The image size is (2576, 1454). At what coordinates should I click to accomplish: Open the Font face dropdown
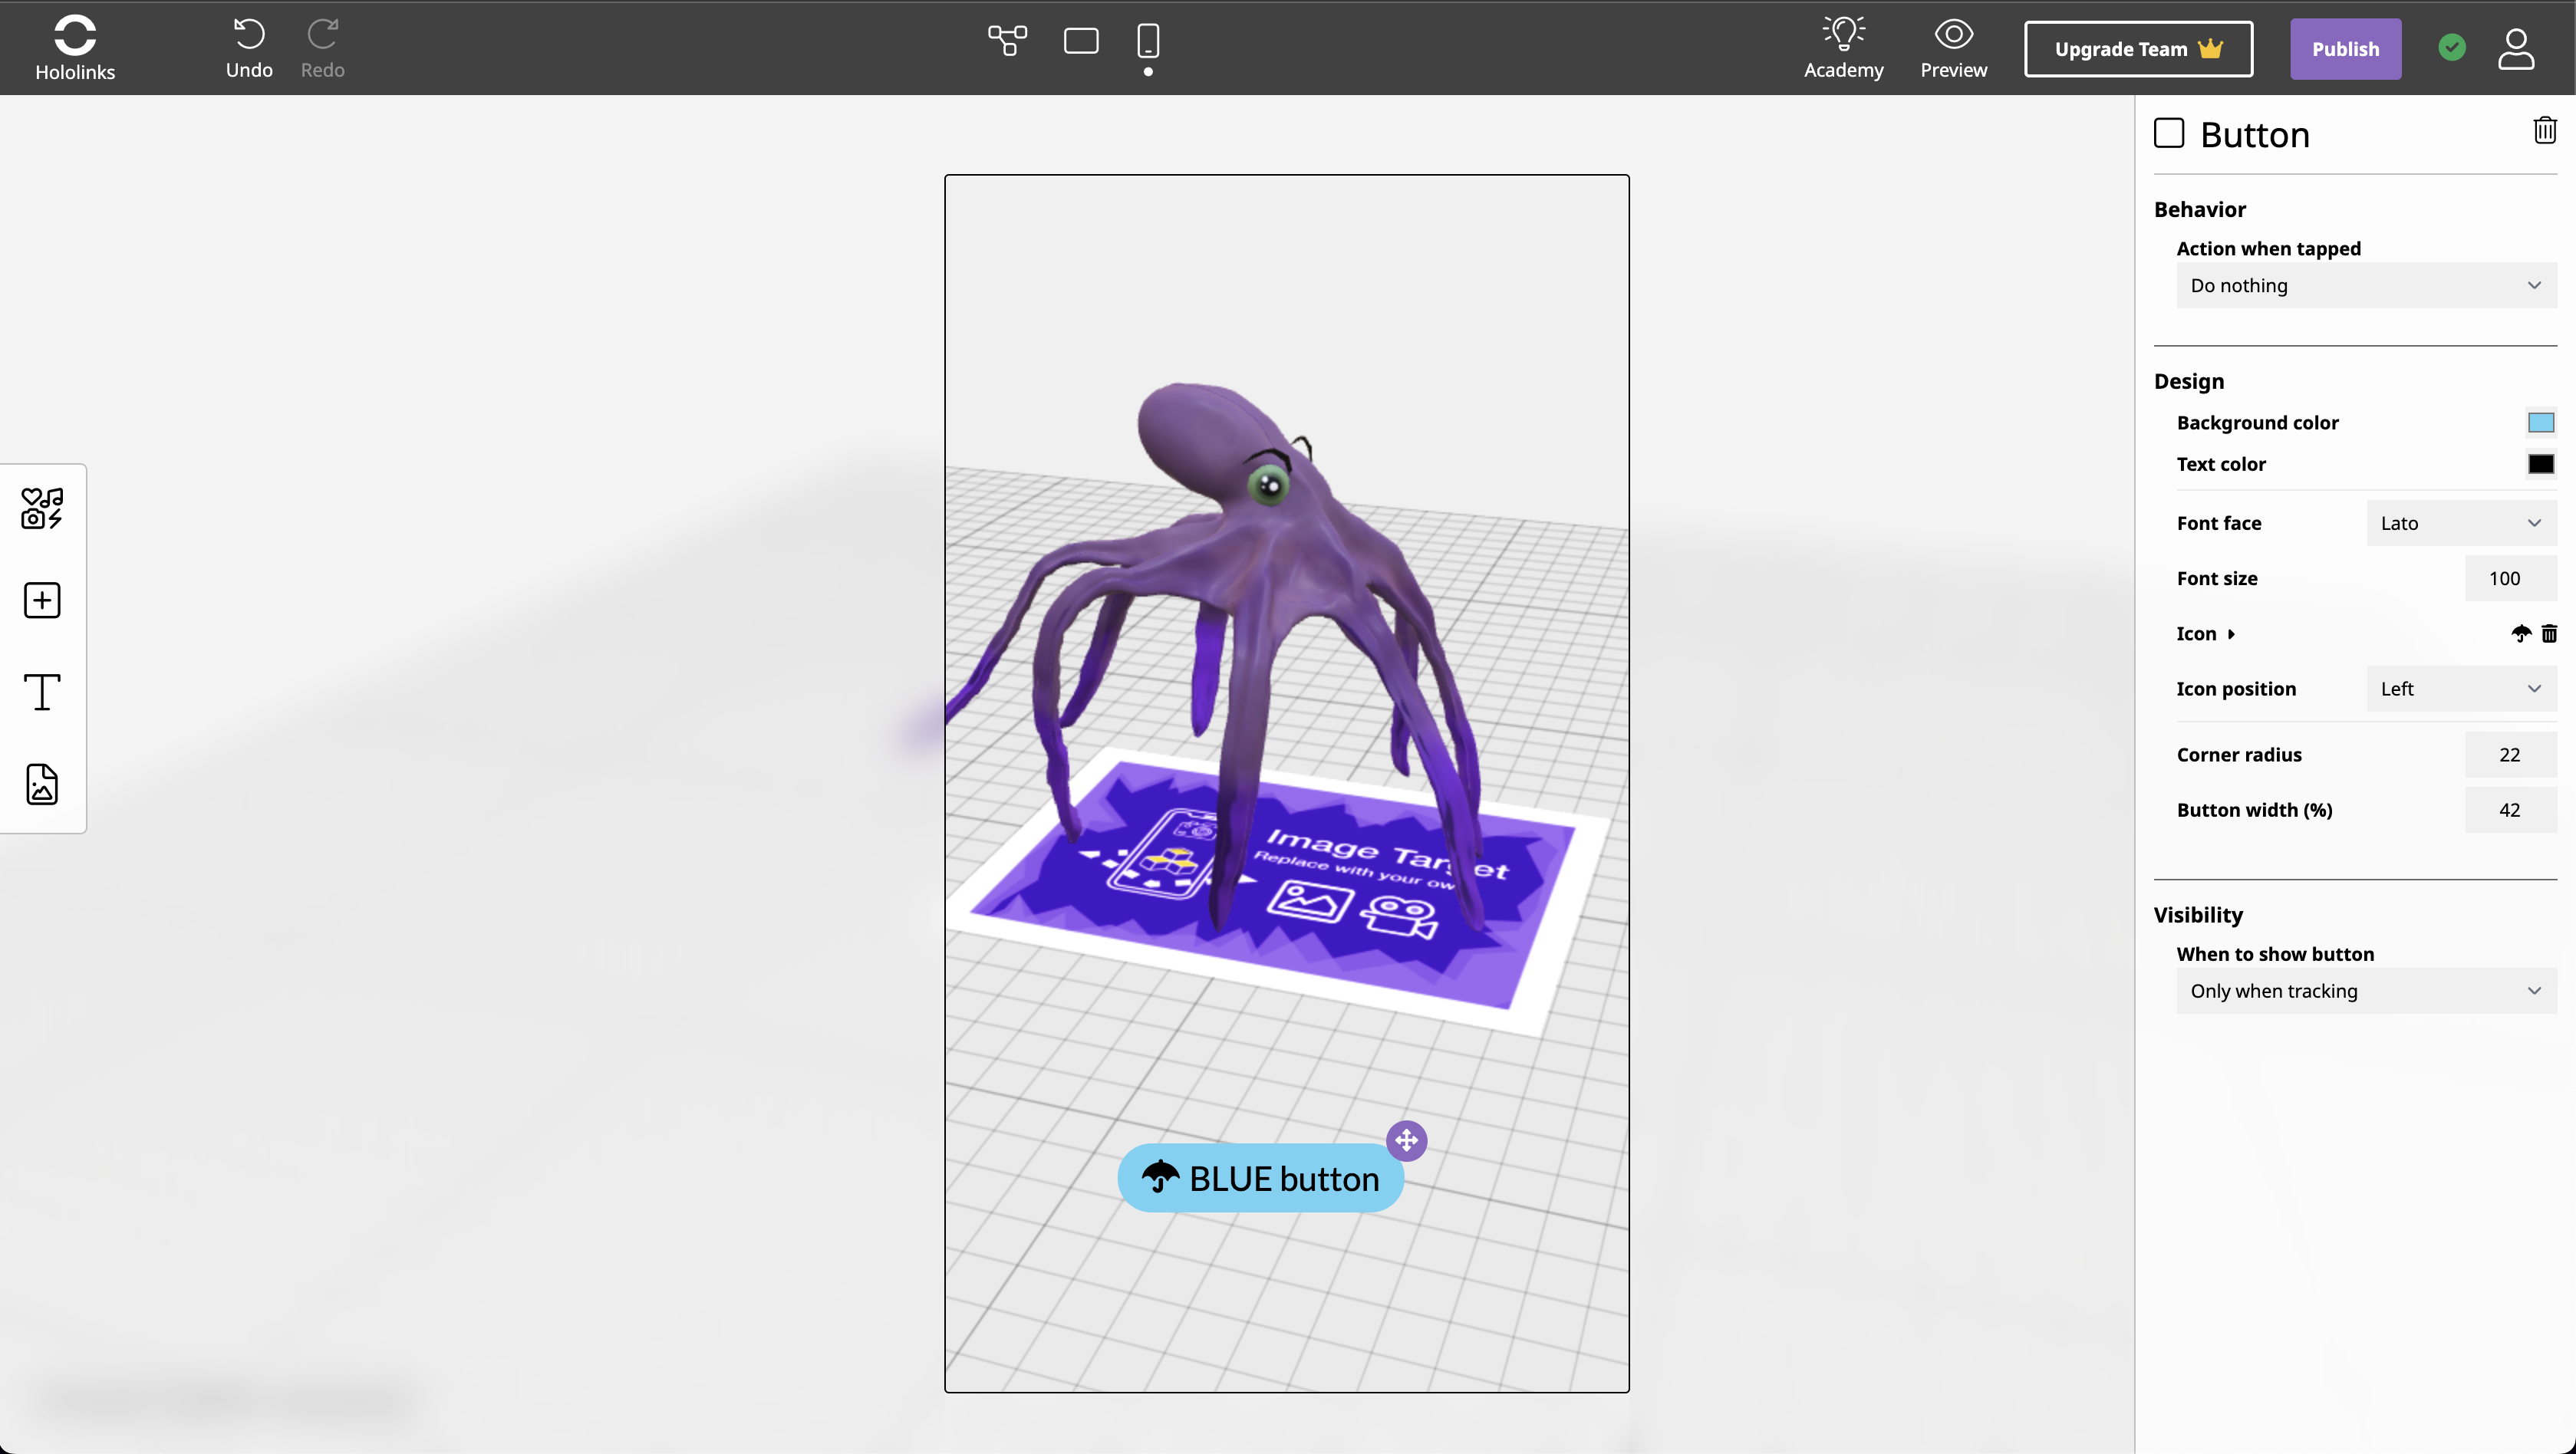pyautogui.click(x=2461, y=523)
